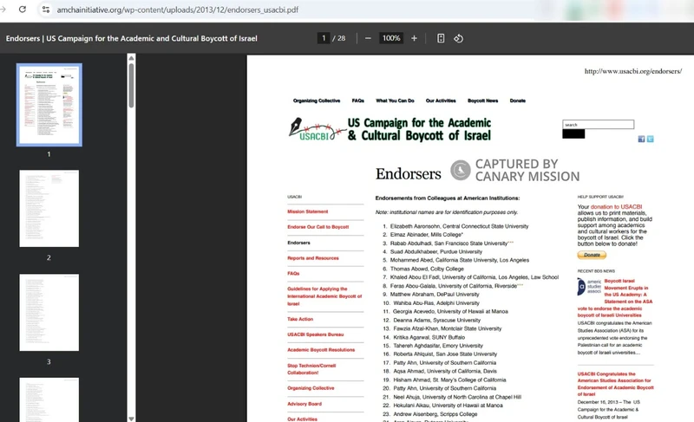Open Stop Technion/Cornell Collaboration link

(311, 369)
